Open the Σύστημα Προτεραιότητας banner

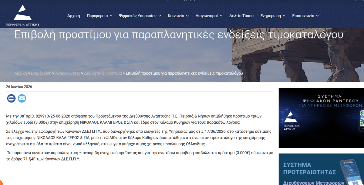pyautogui.click(x=321, y=169)
